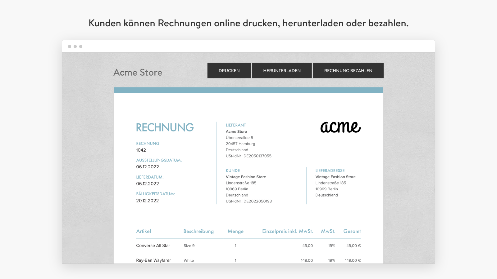Click the LIEFERANT section heading
The width and height of the screenshot is (497, 279).
coord(236,125)
